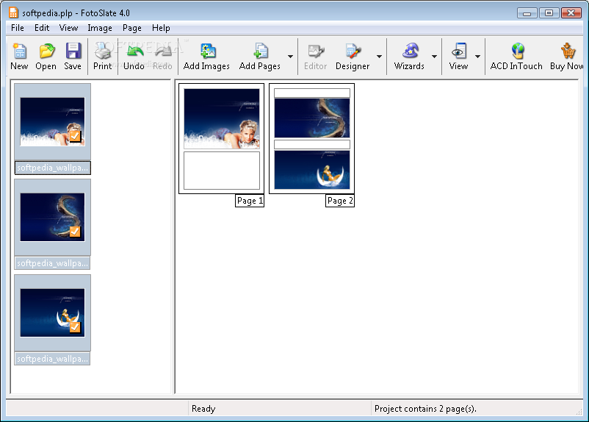Select the second softpedia_wallpa... filename label
The image size is (589, 422).
[x=53, y=263]
